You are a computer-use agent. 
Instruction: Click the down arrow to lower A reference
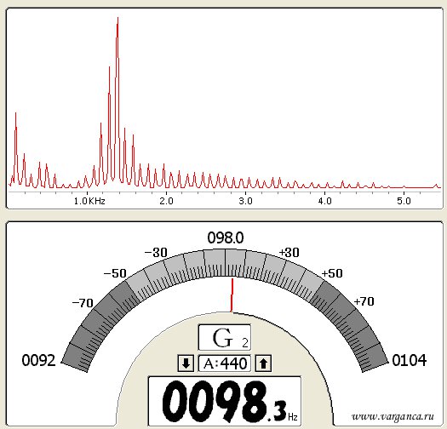[x=186, y=363]
